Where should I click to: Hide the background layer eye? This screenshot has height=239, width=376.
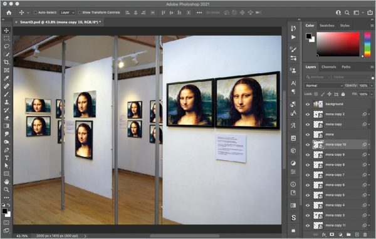pos(308,104)
